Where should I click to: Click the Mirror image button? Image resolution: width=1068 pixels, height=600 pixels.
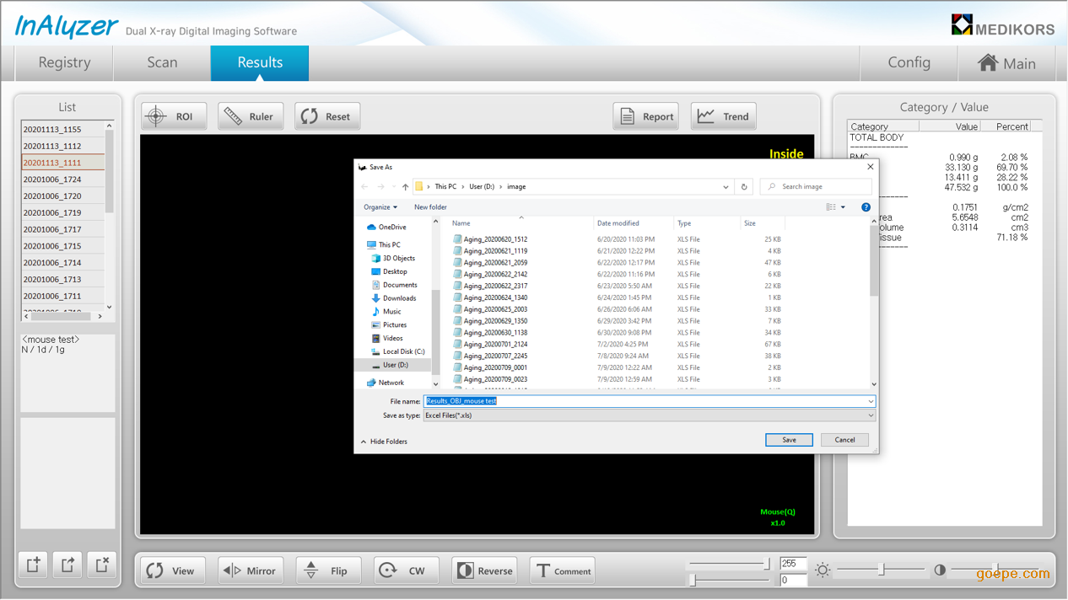tap(250, 571)
